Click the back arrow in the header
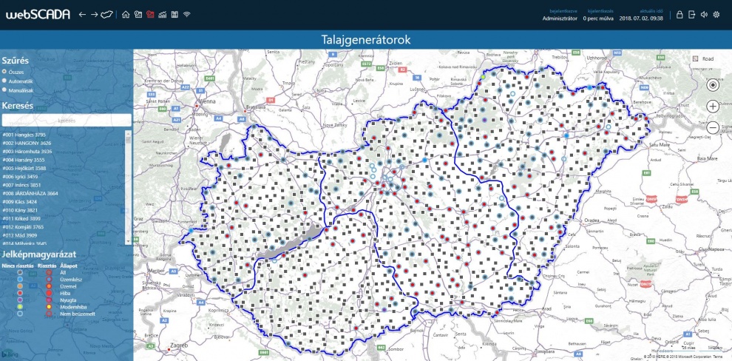This screenshot has height=361, width=732. (x=82, y=15)
